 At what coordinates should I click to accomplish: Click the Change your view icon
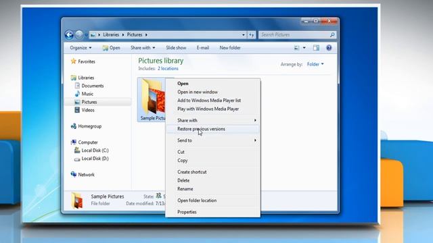coord(296,48)
